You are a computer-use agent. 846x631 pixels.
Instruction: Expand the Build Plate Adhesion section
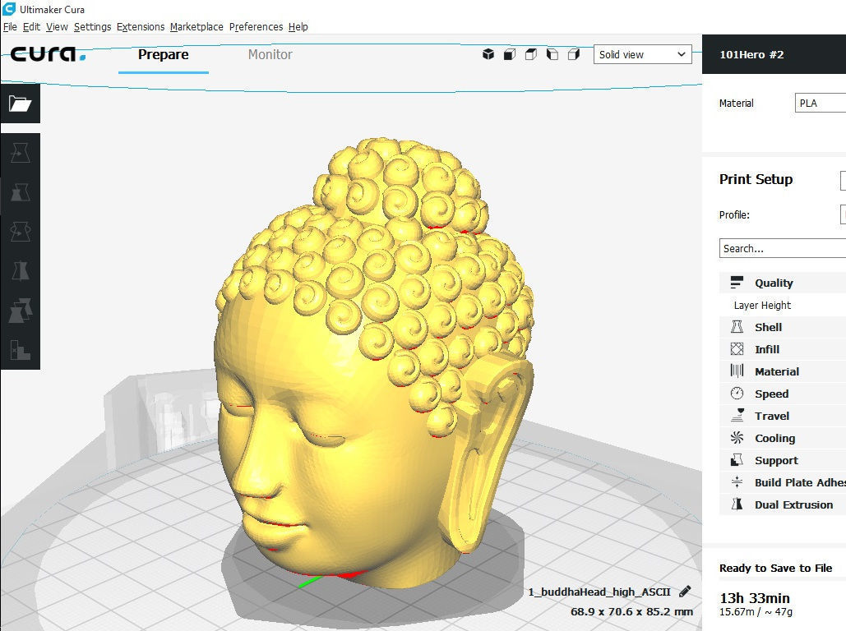tap(783, 482)
